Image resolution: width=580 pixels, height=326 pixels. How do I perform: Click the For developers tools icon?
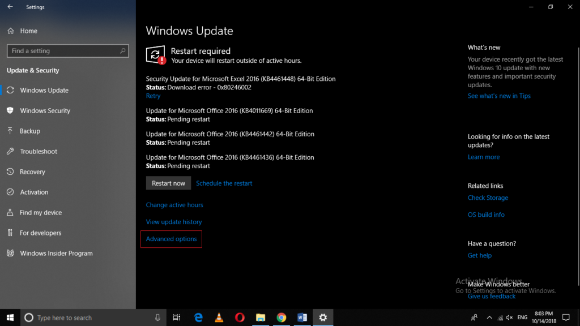[10, 233]
